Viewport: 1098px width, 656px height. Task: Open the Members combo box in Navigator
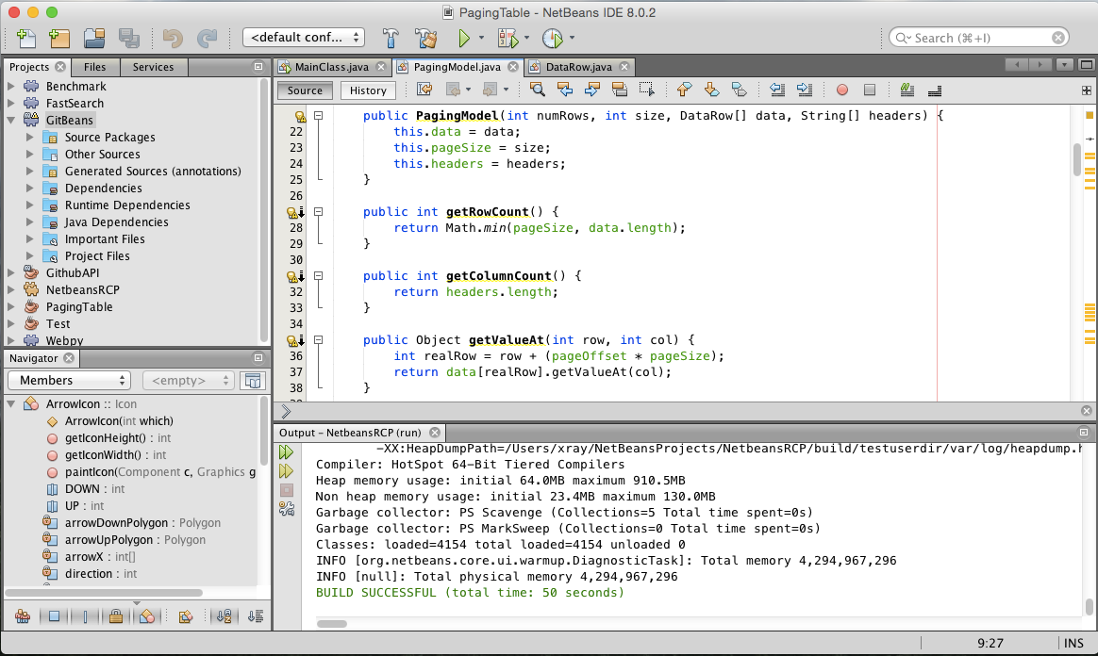[x=70, y=381]
